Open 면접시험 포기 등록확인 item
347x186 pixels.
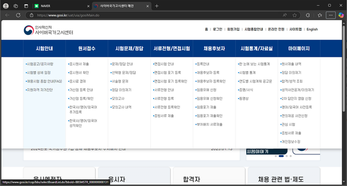click(170, 81)
